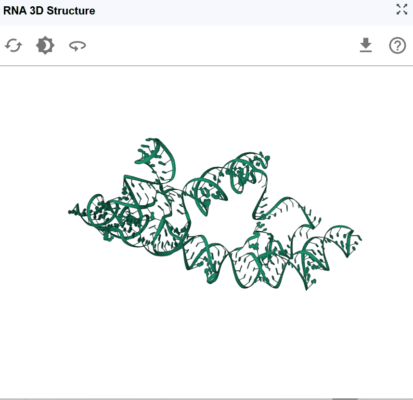
Task: Toggle the viewer background brightness icon
Action: [x=45, y=45]
